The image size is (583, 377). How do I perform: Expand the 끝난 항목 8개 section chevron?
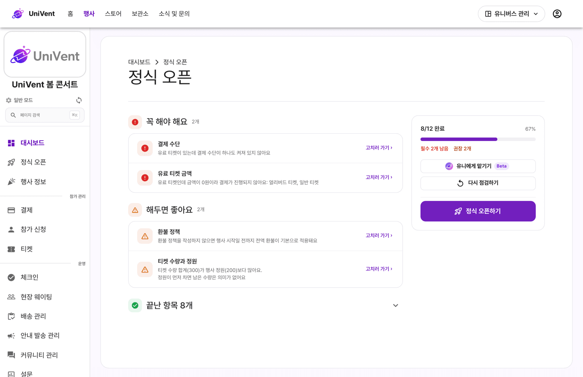coord(396,305)
